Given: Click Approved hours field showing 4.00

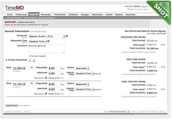Looking at the screenshot, I should point(55,74).
